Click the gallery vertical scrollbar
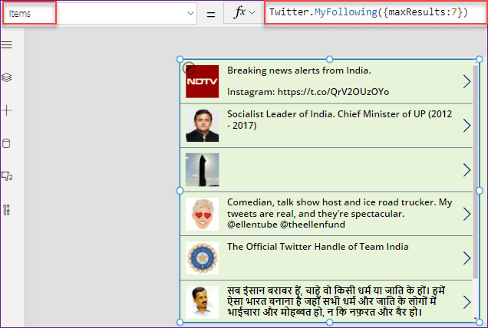Image resolution: width=488 pixels, height=328 pixels. pos(476,171)
